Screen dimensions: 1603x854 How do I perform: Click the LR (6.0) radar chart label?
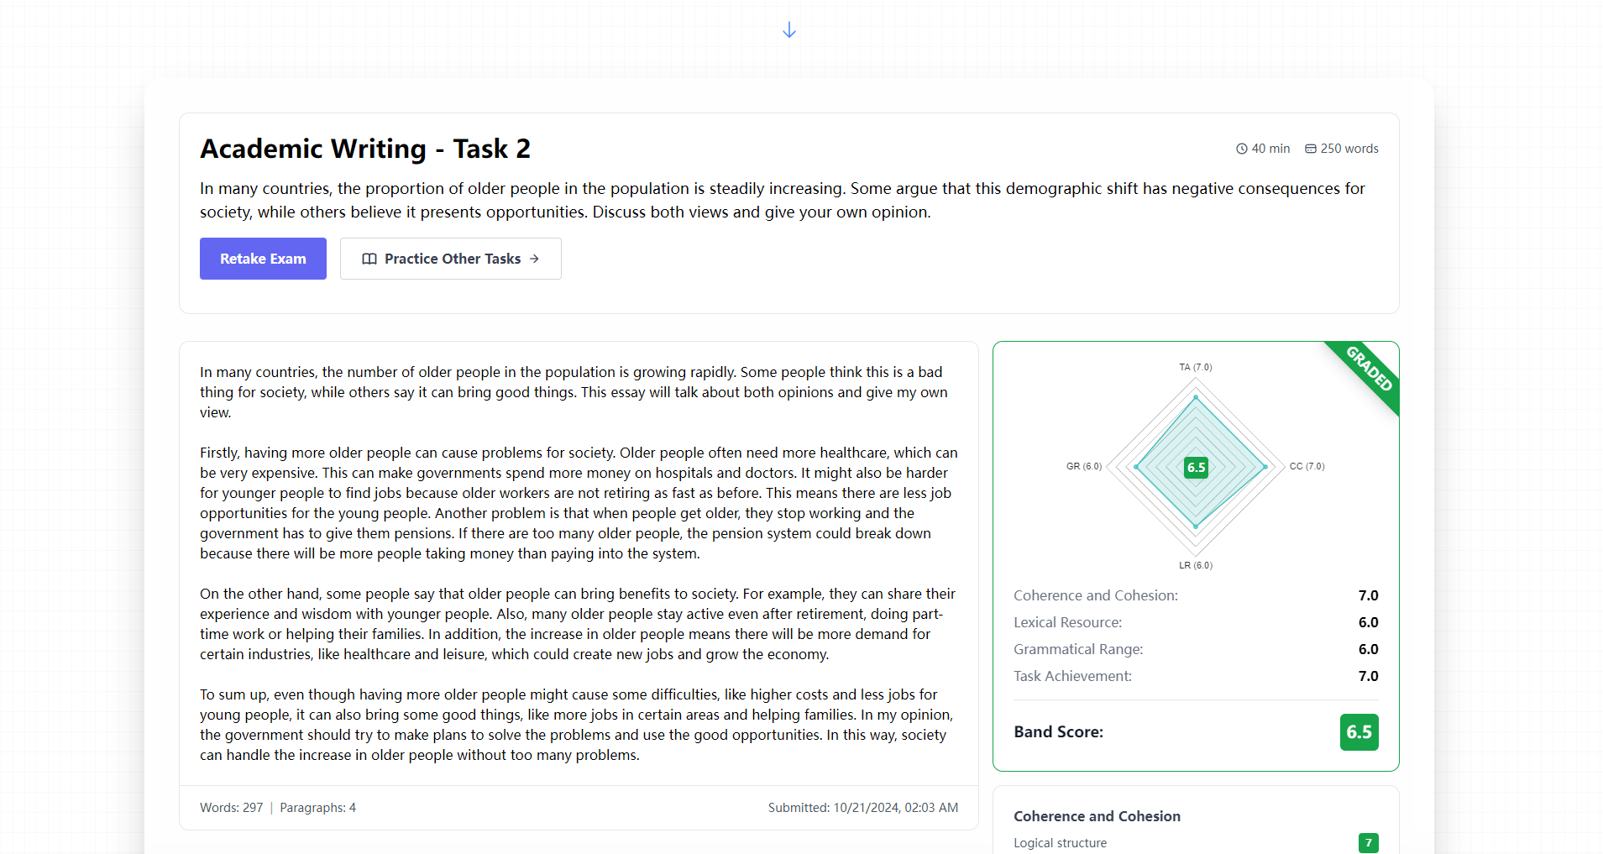tap(1195, 565)
